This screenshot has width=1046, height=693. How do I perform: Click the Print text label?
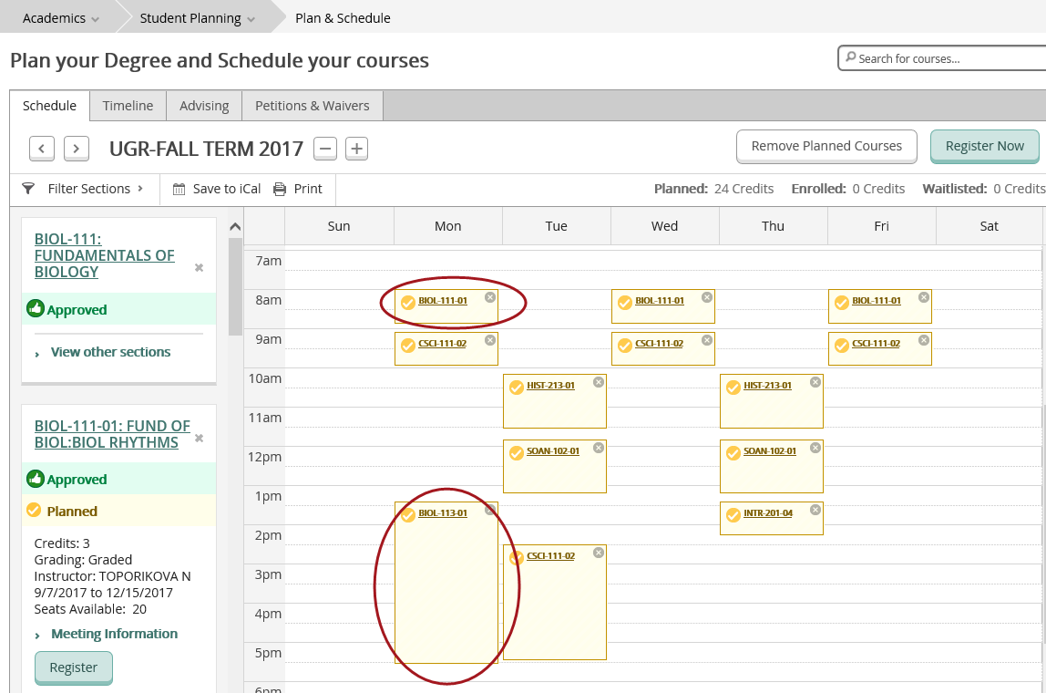pyautogui.click(x=308, y=189)
